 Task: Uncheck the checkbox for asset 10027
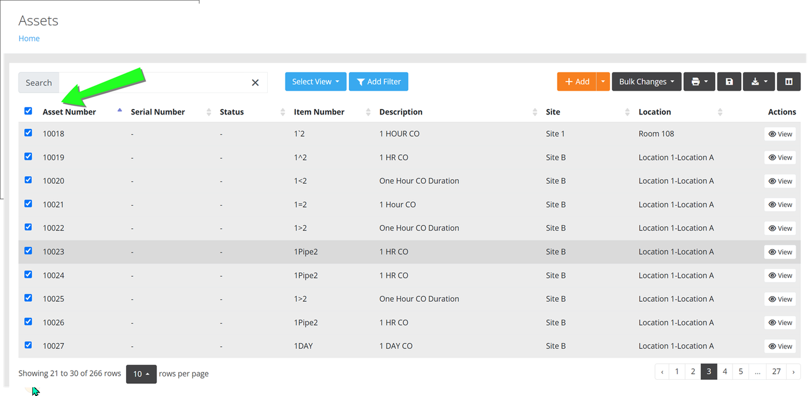click(28, 345)
